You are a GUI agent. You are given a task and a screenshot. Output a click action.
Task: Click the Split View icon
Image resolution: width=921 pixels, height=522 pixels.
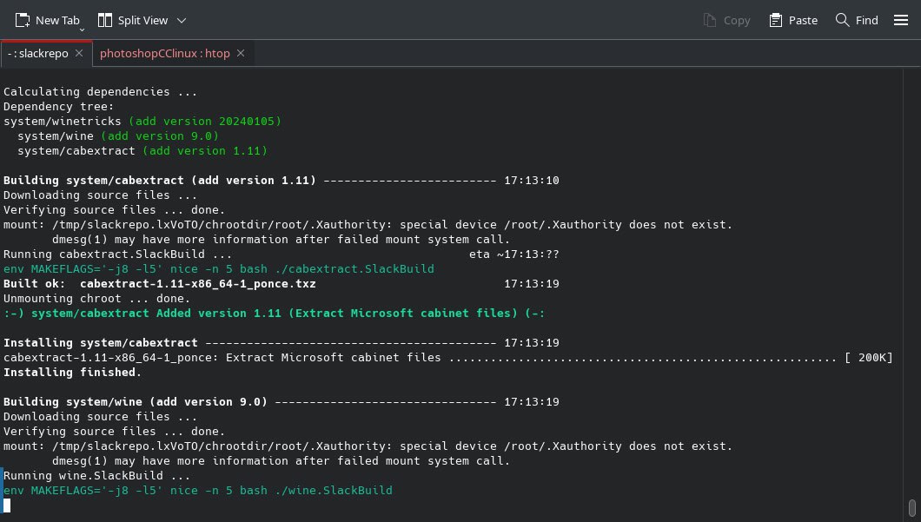105,20
